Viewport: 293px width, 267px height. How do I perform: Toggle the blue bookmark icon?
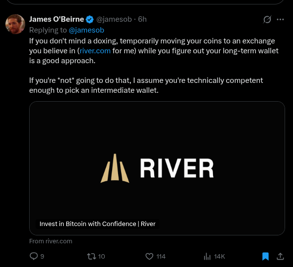(265, 256)
